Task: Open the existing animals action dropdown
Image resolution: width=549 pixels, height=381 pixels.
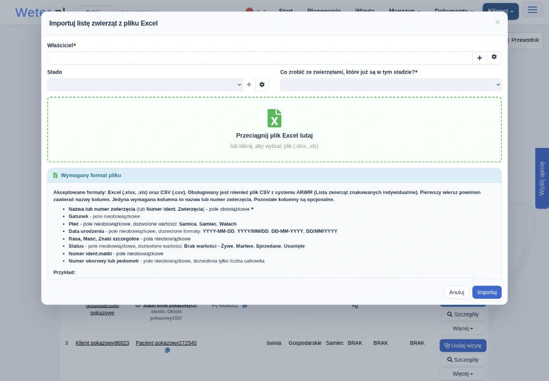Action: tap(391, 85)
